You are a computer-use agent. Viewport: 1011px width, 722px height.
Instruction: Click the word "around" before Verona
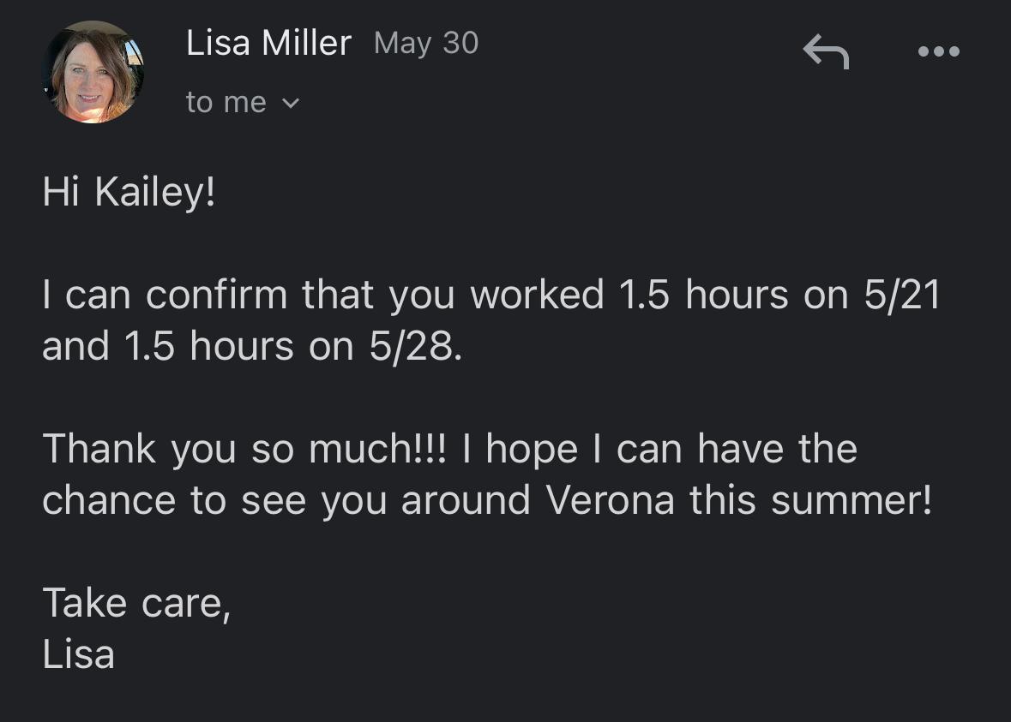(x=466, y=501)
